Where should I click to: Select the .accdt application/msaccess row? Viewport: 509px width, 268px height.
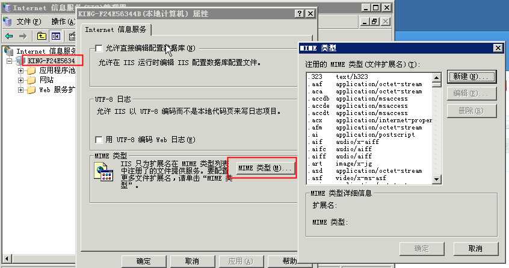point(369,113)
